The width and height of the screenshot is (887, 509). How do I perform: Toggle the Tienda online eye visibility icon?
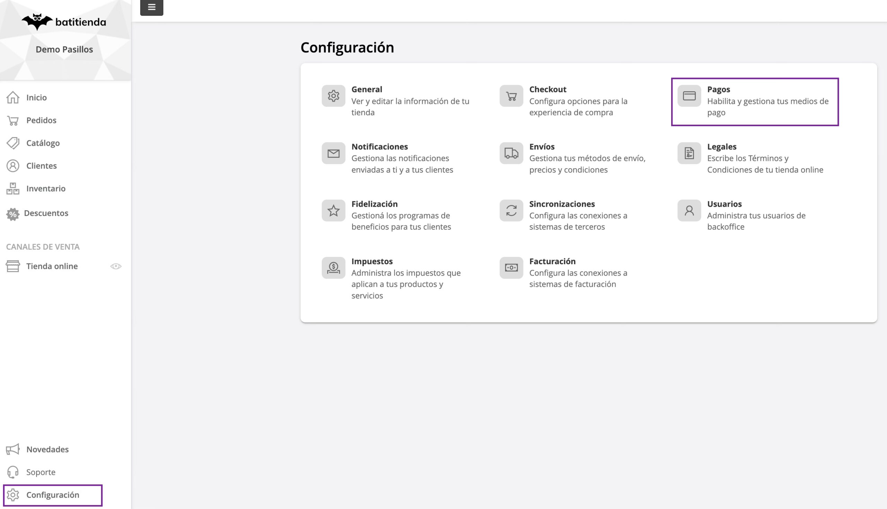tap(116, 266)
